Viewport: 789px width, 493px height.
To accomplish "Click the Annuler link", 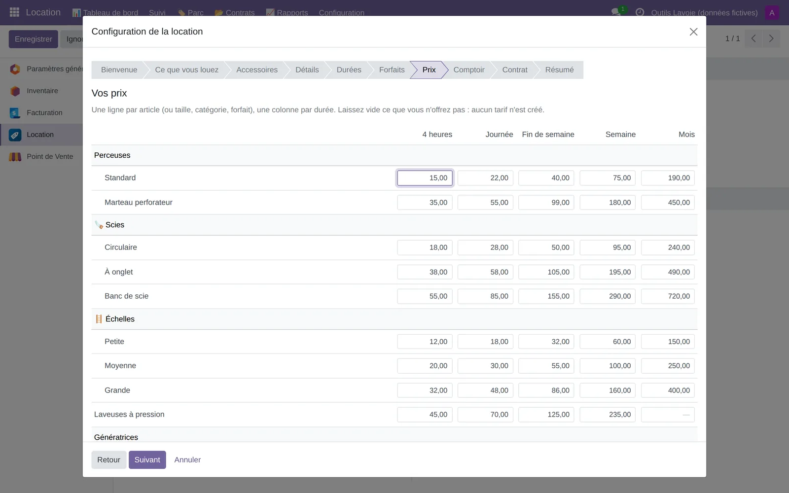I will [187, 460].
